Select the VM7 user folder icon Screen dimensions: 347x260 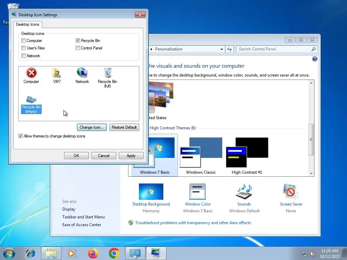coord(57,75)
